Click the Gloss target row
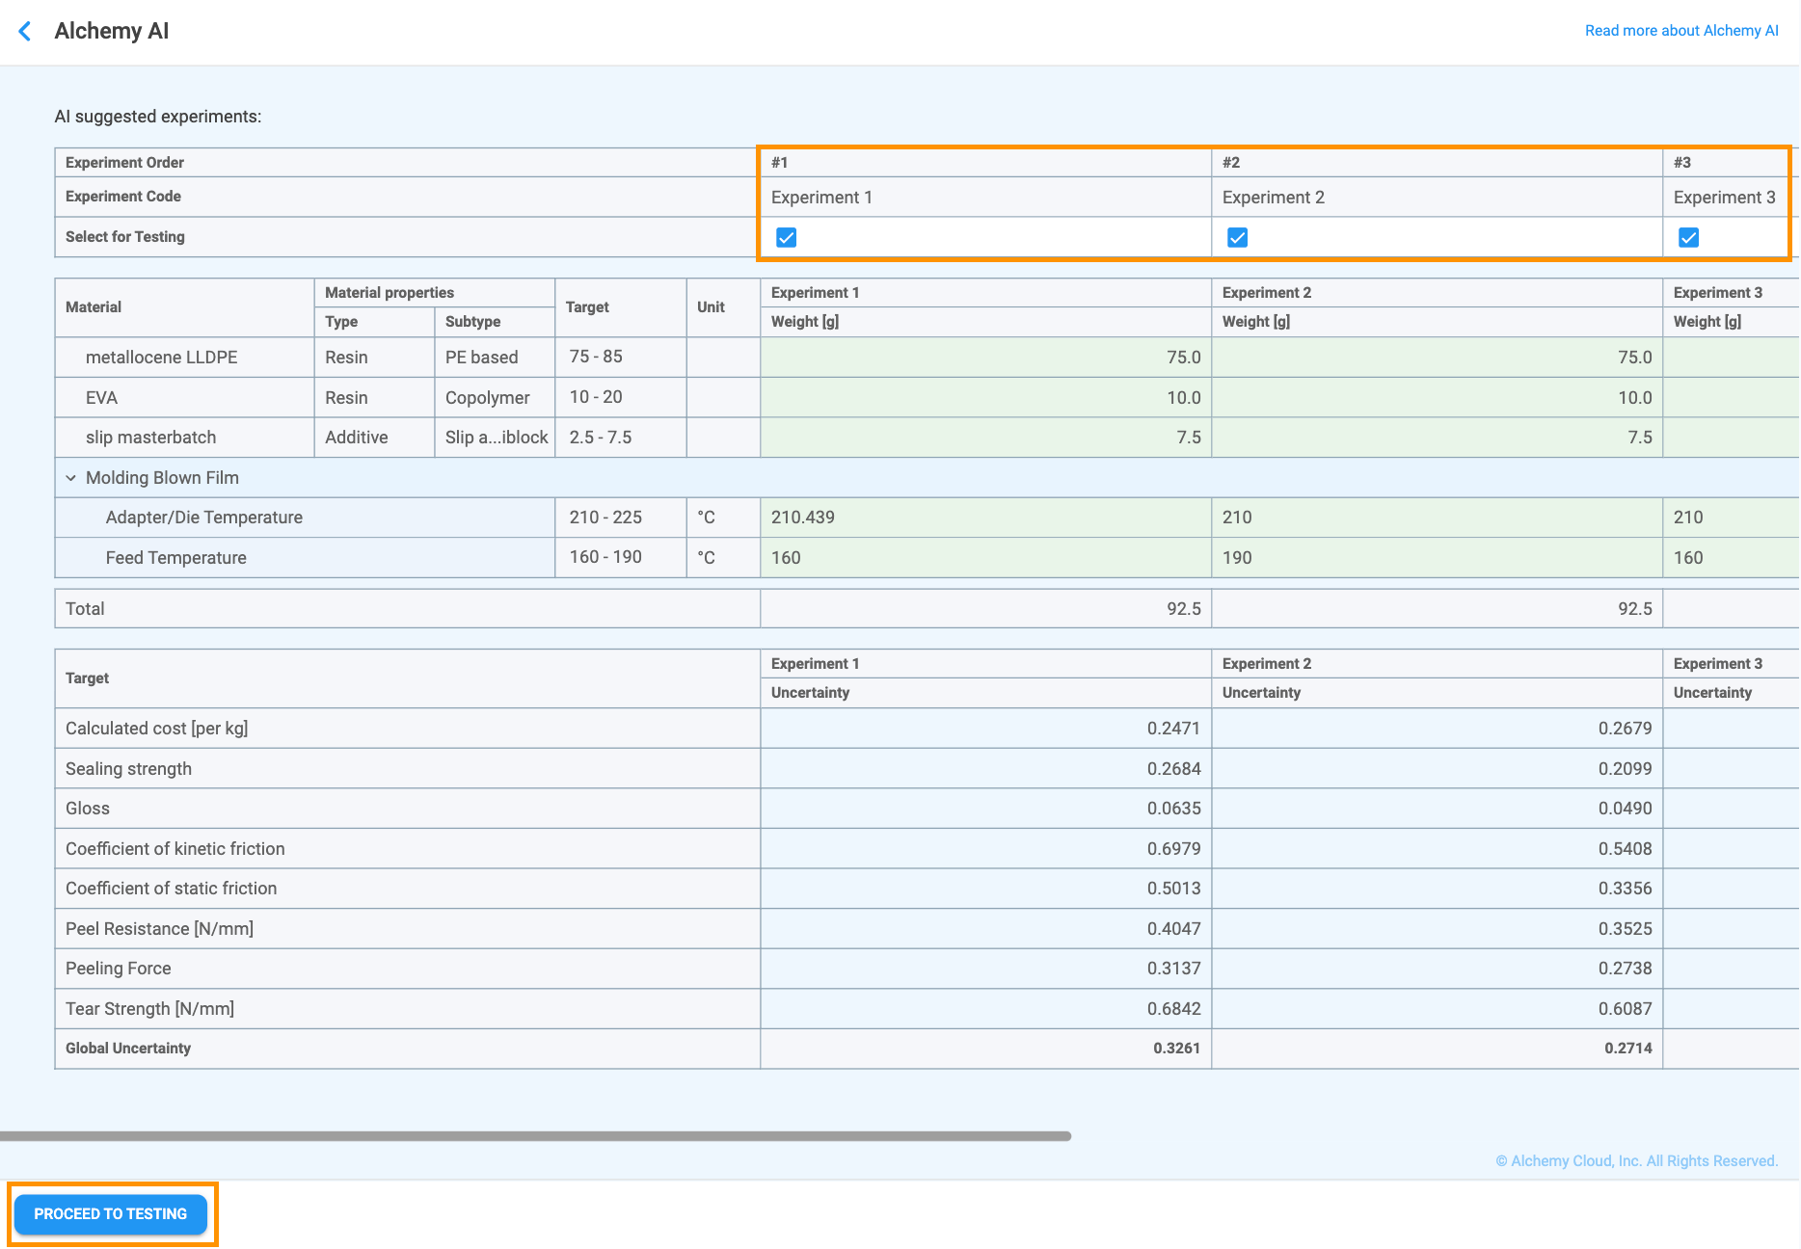 click(927, 809)
